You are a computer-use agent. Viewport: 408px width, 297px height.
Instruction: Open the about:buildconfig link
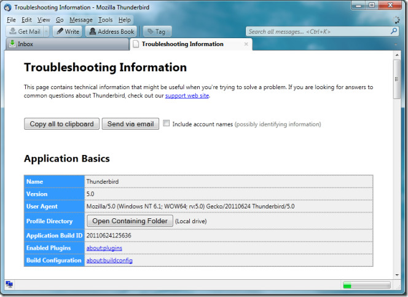pyautogui.click(x=109, y=260)
